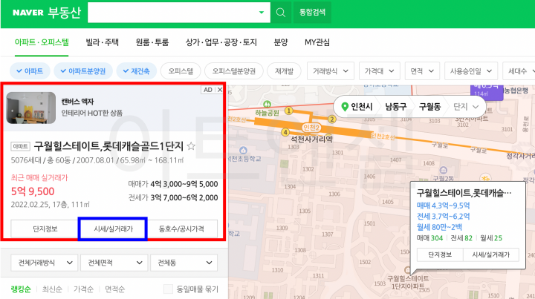The height and width of the screenshot is (299, 535).
Task: Toggle the 아파트분양권 filter chip
Action: click(83, 71)
